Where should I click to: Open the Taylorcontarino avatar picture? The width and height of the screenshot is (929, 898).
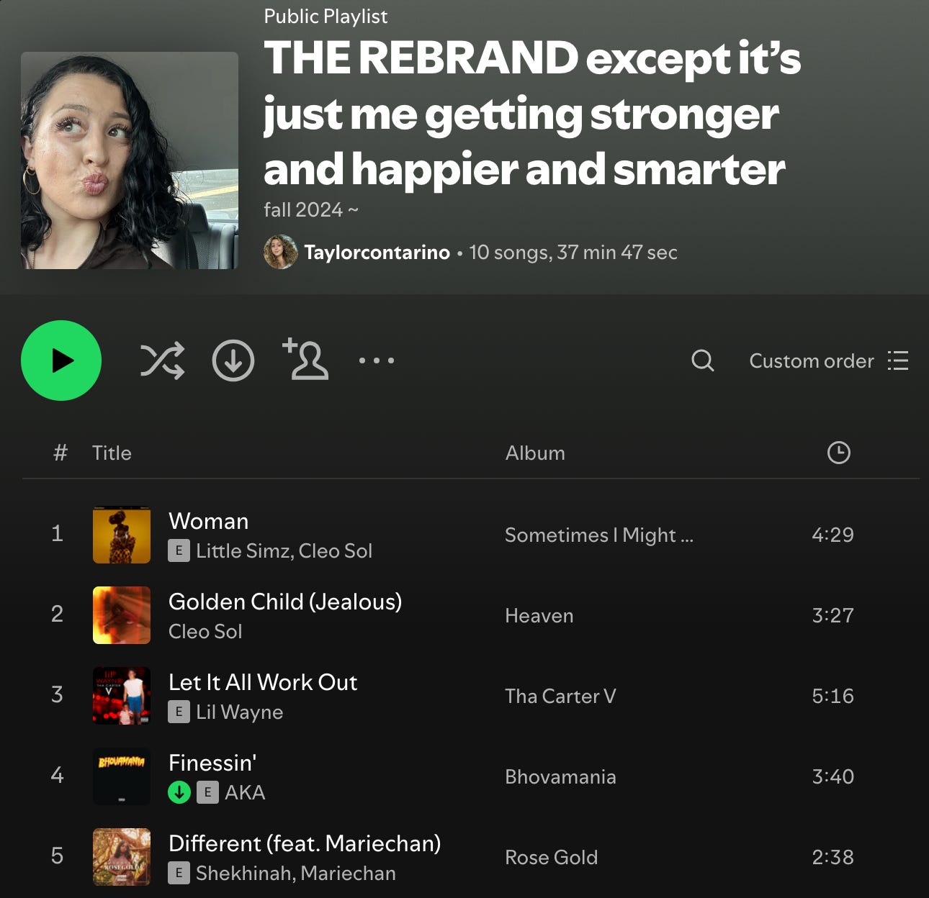tap(281, 252)
